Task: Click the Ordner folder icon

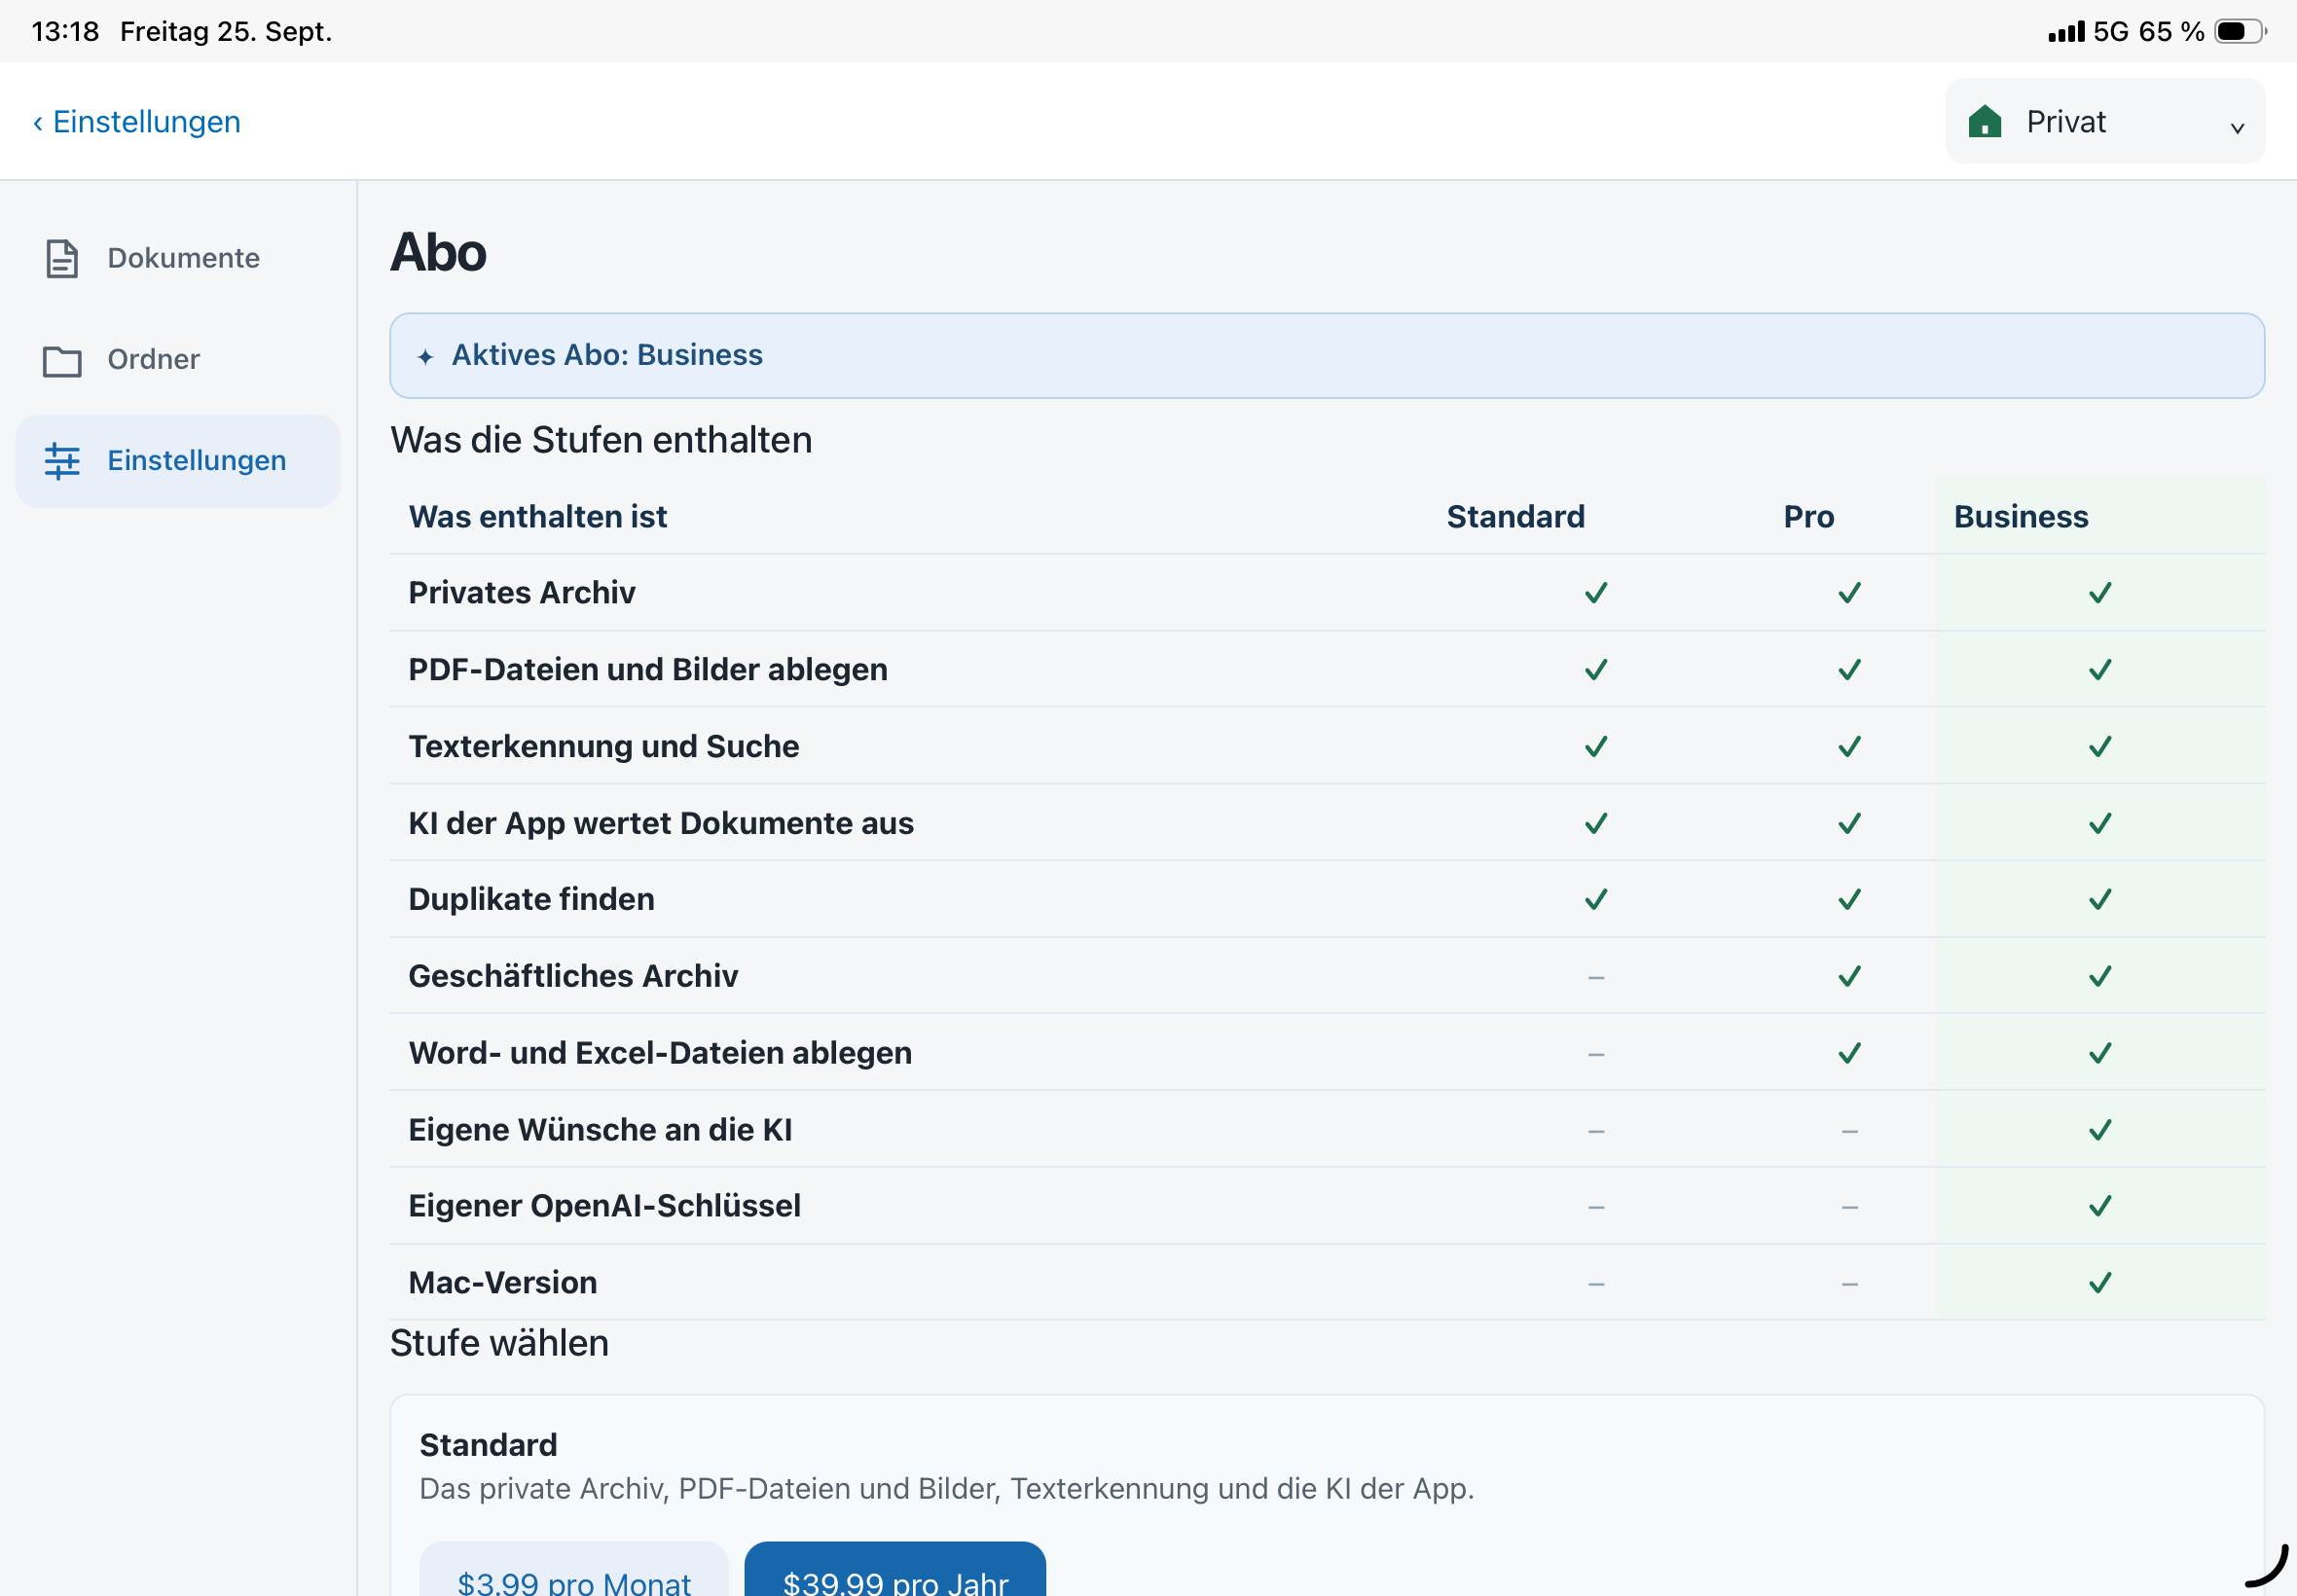Action: tap(62, 360)
